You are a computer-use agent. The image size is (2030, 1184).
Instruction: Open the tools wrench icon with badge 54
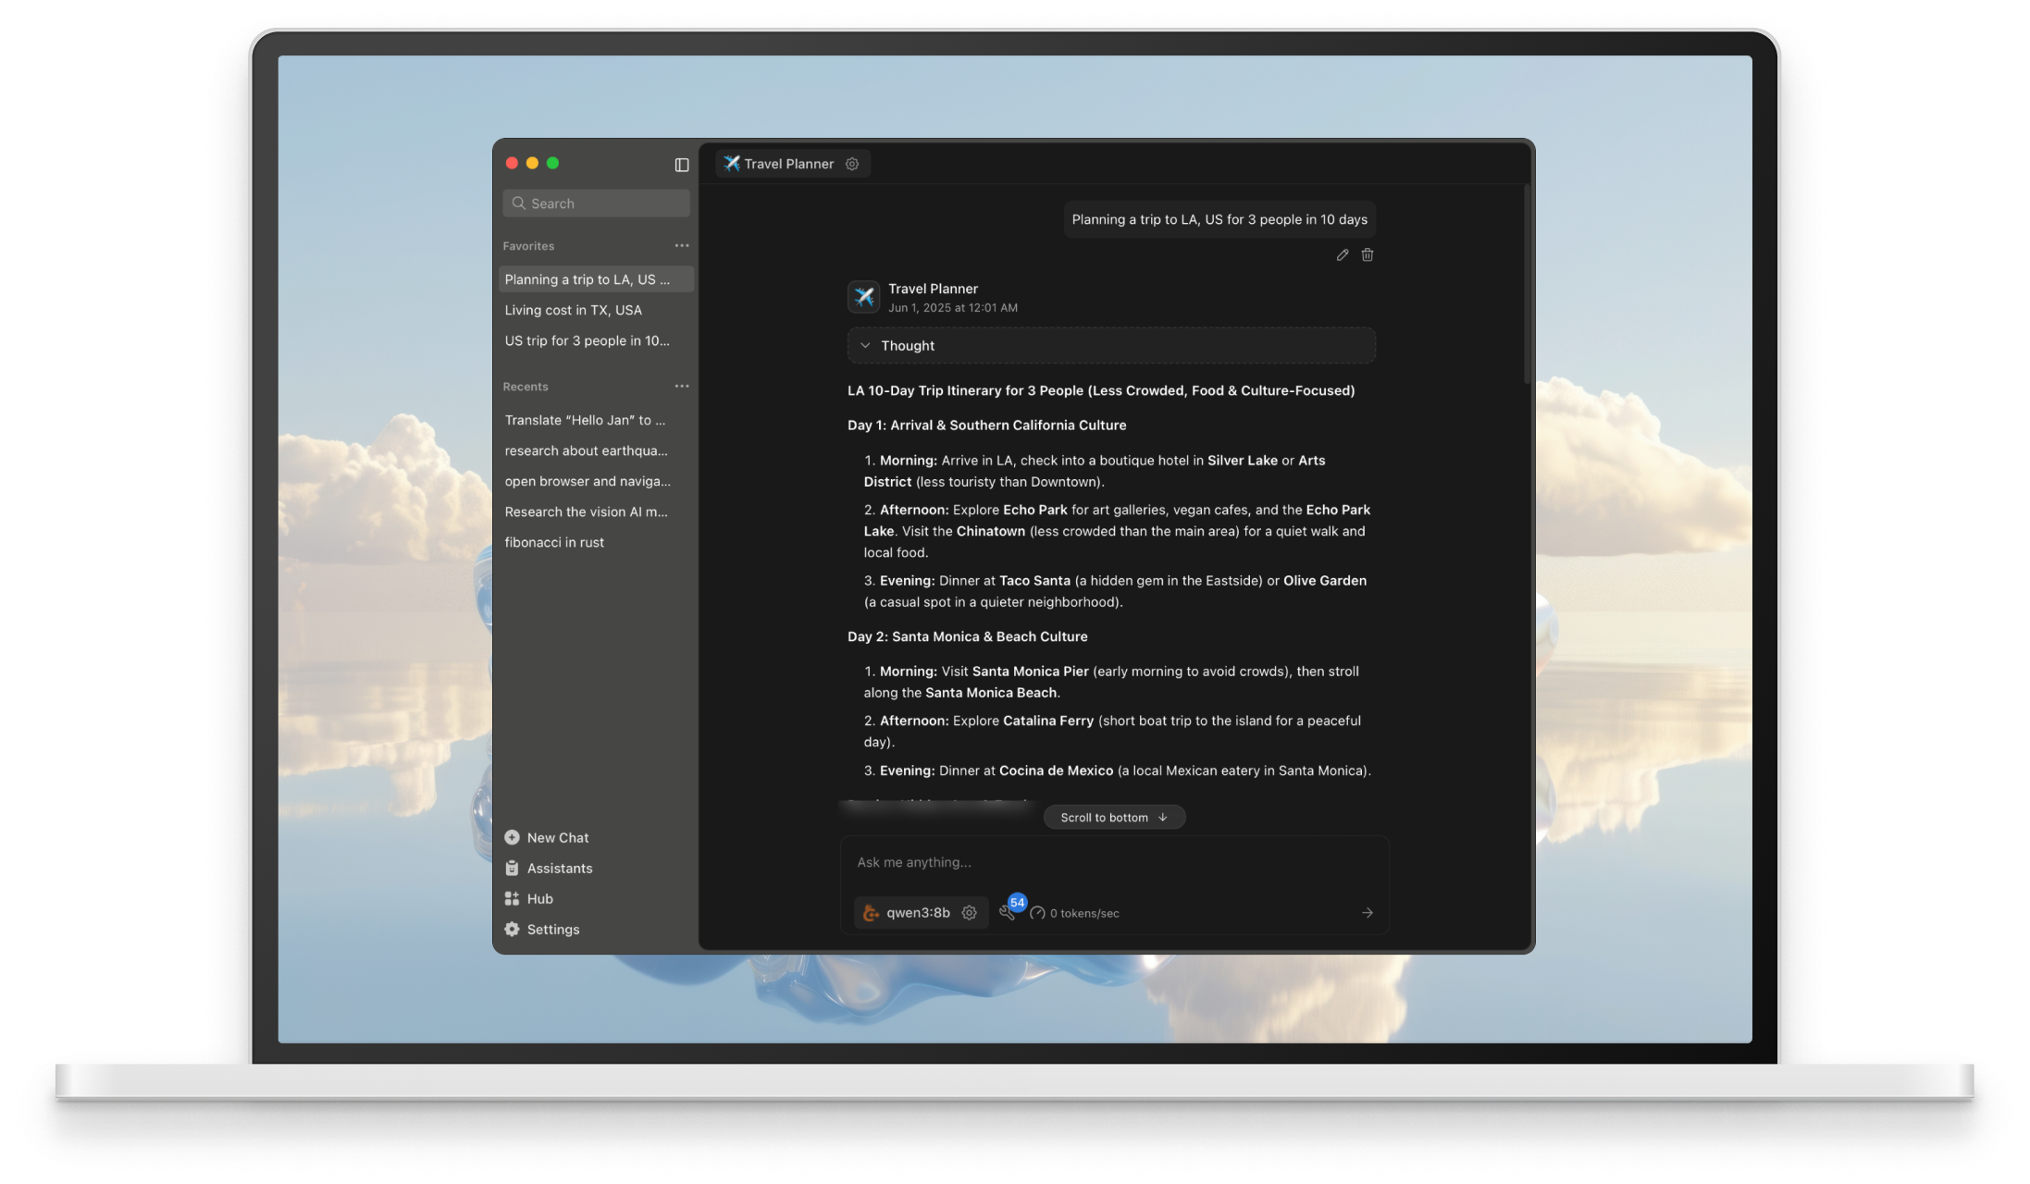coord(1008,913)
